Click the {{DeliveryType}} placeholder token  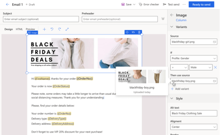pyautogui.click(x=57, y=118)
